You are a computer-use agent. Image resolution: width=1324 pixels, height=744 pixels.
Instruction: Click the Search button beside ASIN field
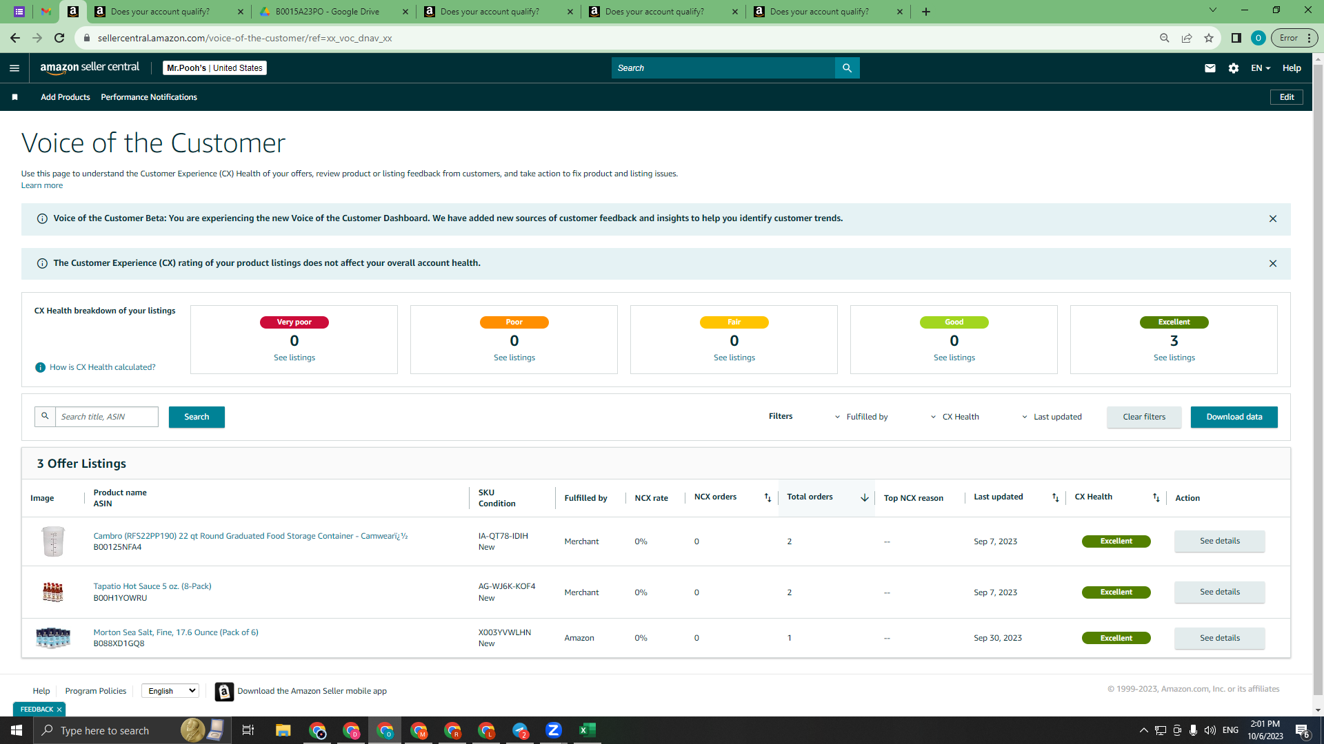(197, 417)
